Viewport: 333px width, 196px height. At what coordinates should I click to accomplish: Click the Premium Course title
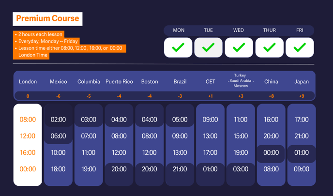click(x=47, y=19)
